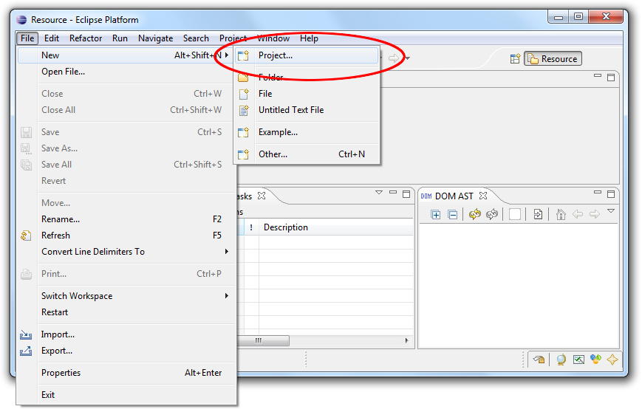Maximize the editor area
642x409 pixels.
point(611,78)
